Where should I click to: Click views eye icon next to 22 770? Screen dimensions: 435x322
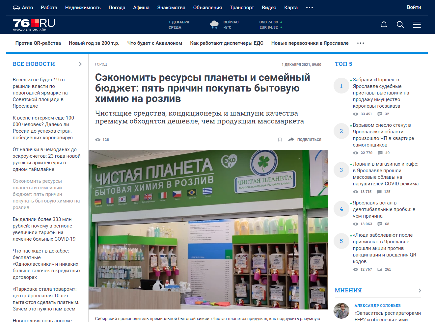356,153
